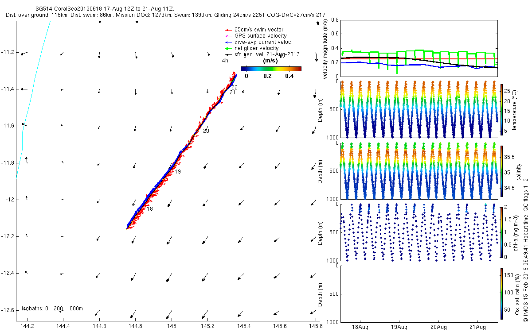The height and width of the screenshot is (332, 532).
Task: Click the chl-a colorbar
Action: click(502, 232)
